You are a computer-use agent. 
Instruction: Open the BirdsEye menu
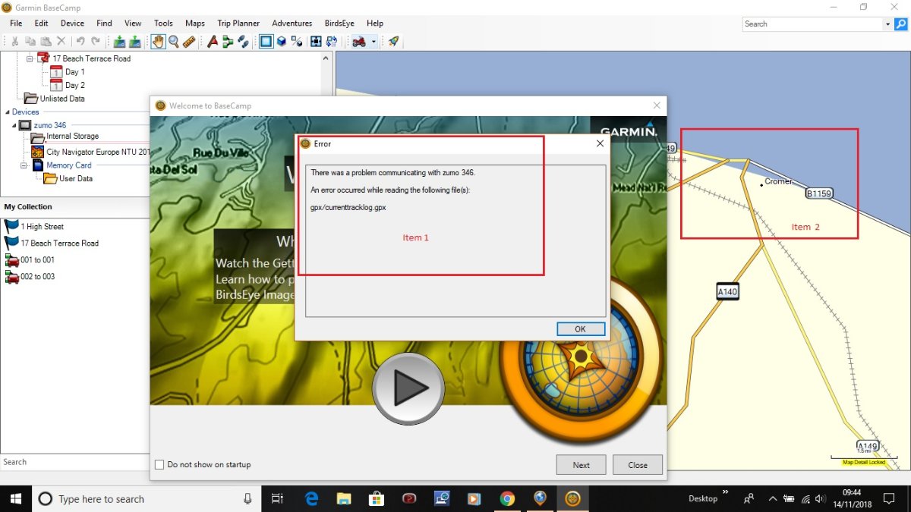339,24
